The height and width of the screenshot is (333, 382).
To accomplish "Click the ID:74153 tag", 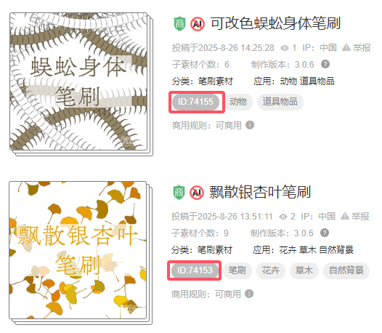I will tap(195, 270).
